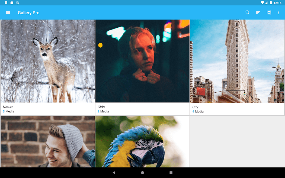Open the three-dot overflow menu
Image resolution: width=285 pixels, height=178 pixels.
point(278,12)
